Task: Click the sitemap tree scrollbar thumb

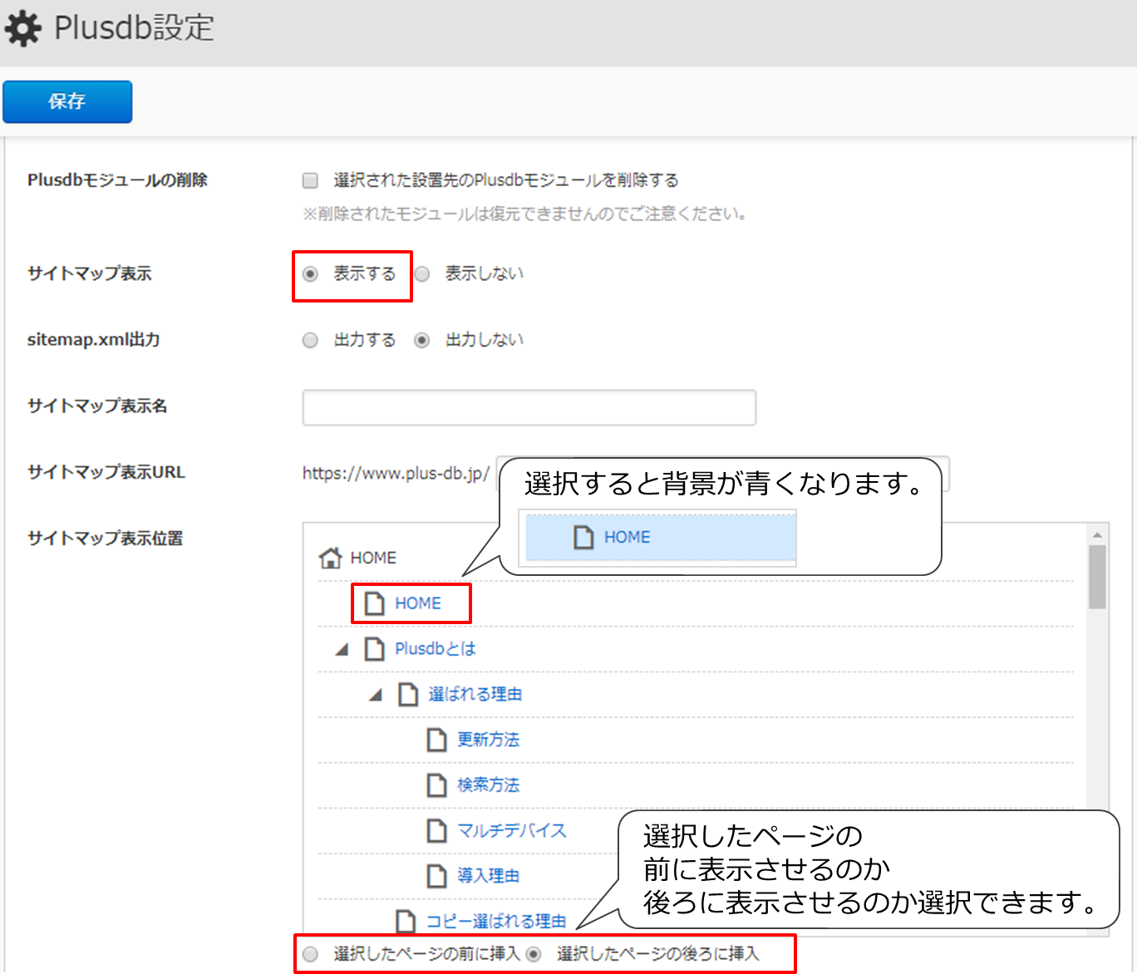Action: [1097, 577]
